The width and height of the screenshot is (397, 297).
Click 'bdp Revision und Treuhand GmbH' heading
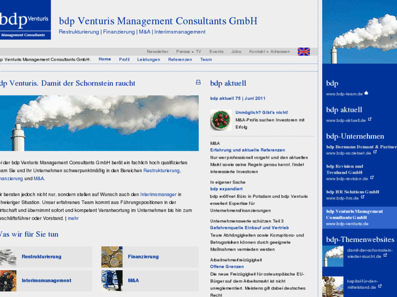[345, 169]
